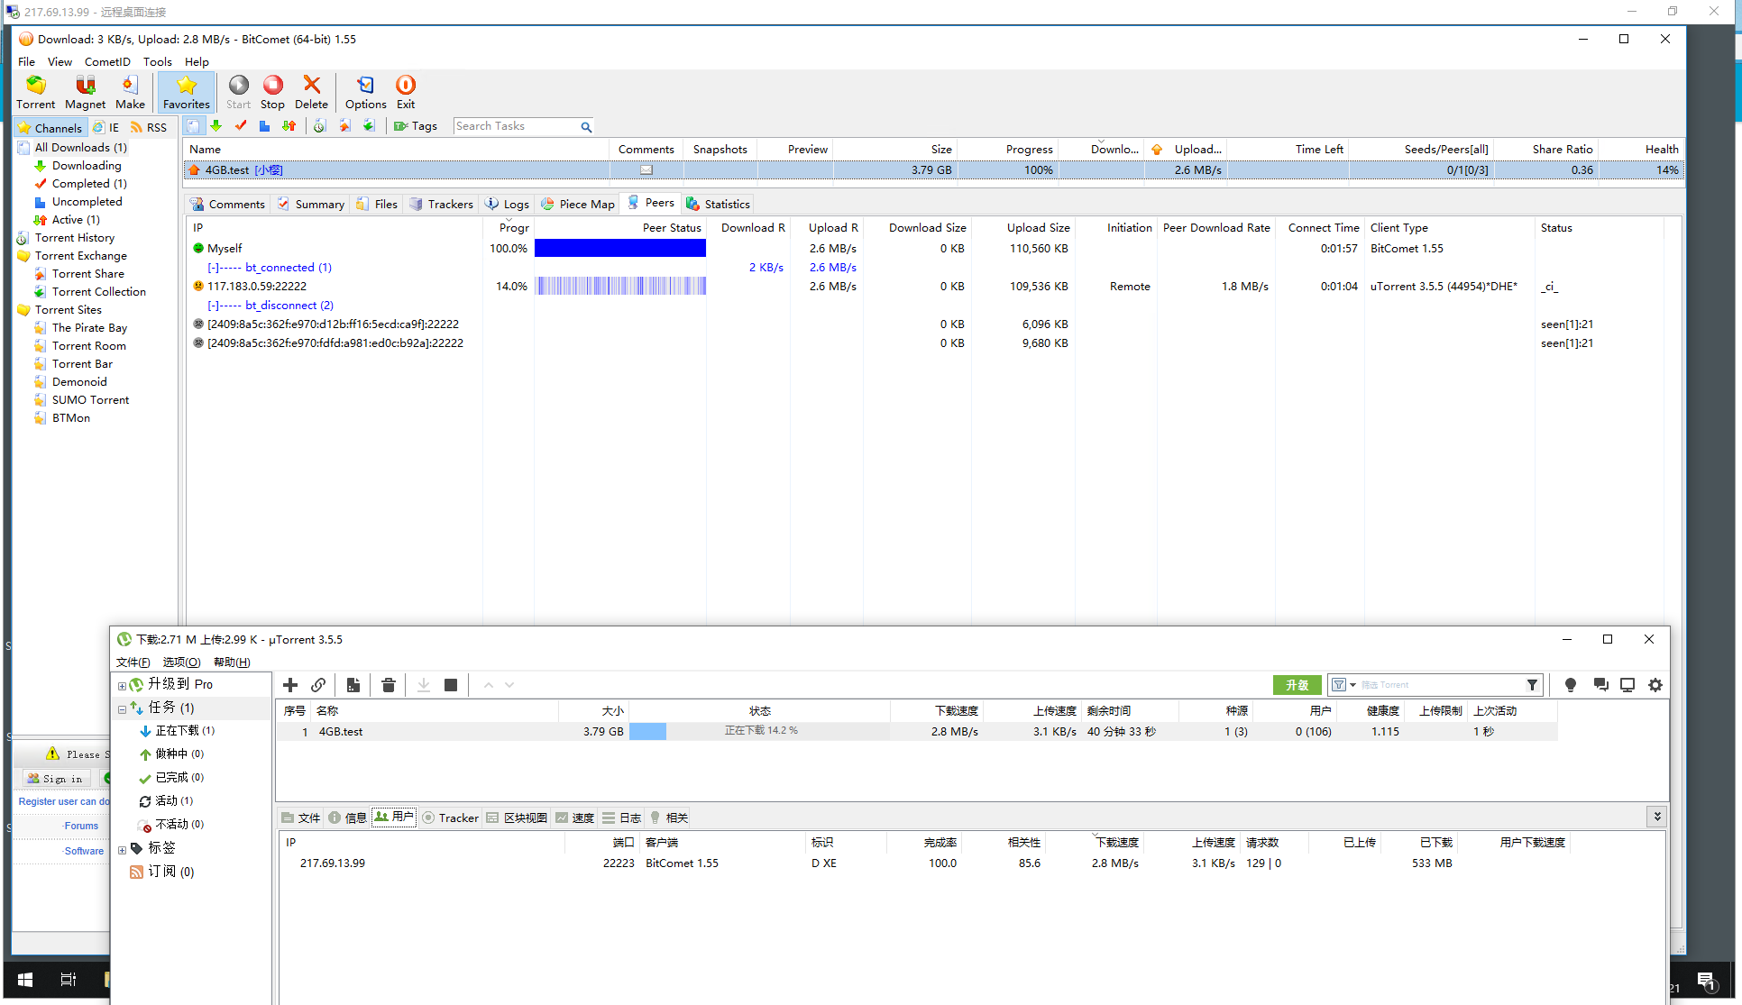Click the trash remove icon in µTorrent
This screenshot has width=1742, height=1005.
tap(389, 685)
